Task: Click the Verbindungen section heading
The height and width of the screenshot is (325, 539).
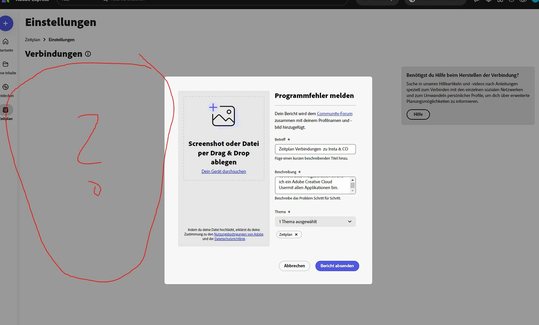Action: 54,54
